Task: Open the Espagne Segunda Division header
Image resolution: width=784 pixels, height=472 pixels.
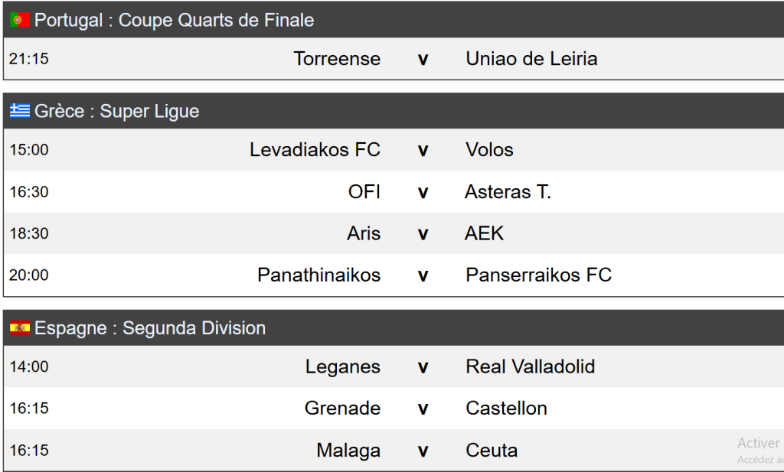Action: (x=150, y=328)
